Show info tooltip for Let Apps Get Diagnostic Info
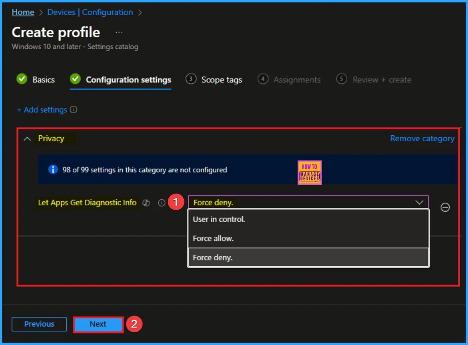The image size is (468, 345). [x=161, y=203]
